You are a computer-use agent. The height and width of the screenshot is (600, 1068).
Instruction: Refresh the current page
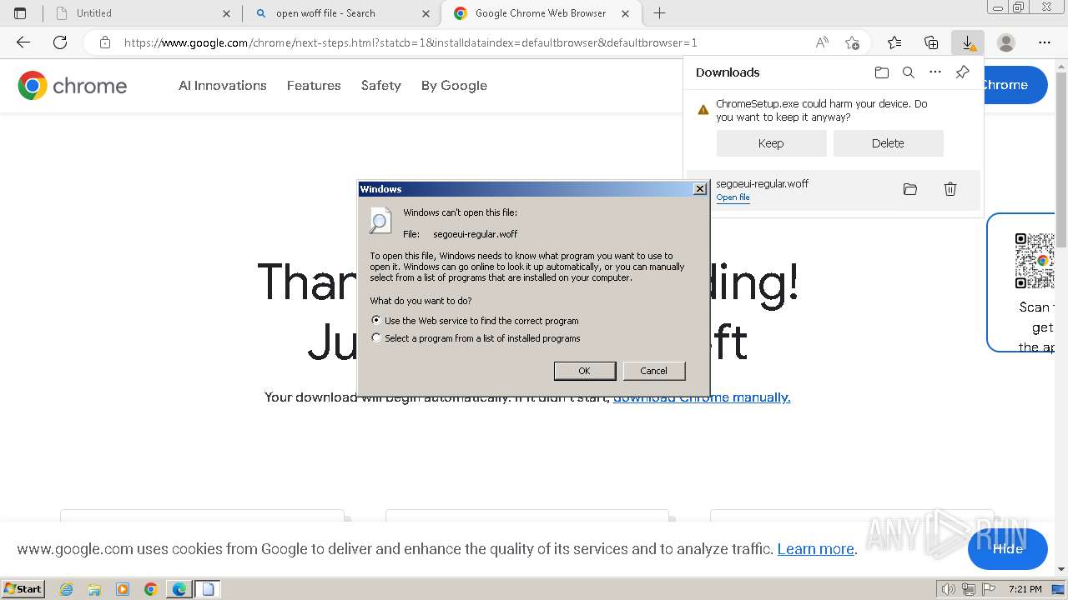tap(60, 42)
